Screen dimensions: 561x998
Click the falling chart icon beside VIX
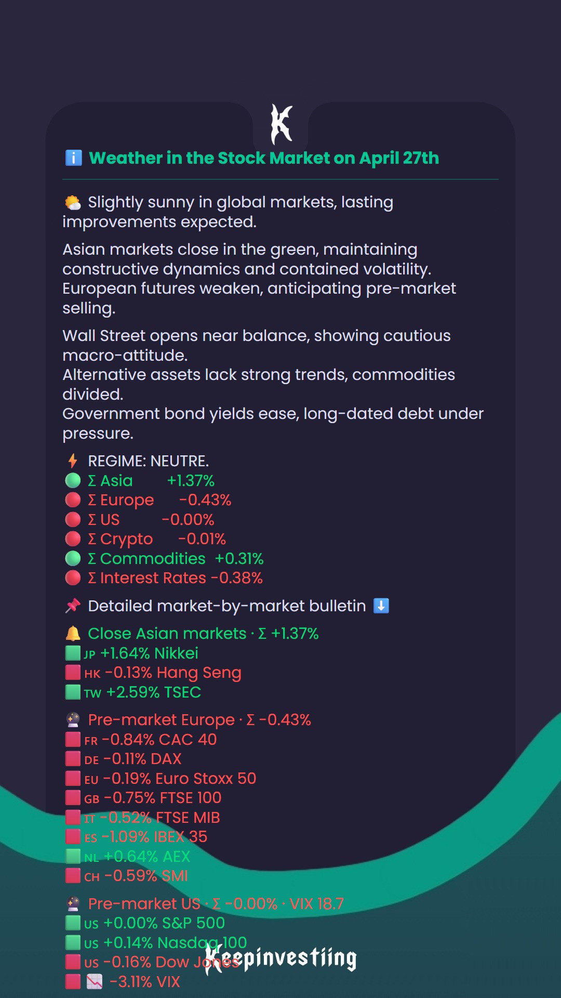(x=95, y=982)
